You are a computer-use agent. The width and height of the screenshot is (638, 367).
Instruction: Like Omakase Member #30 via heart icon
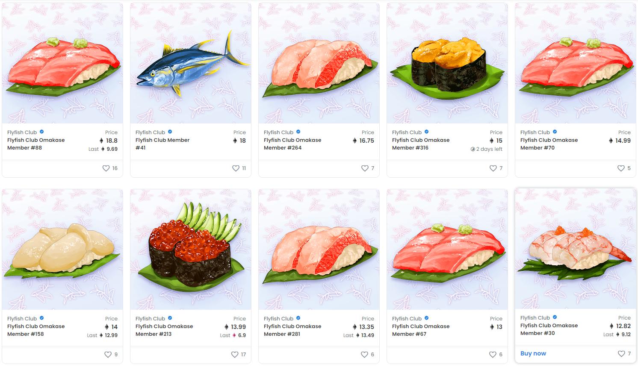pos(621,354)
